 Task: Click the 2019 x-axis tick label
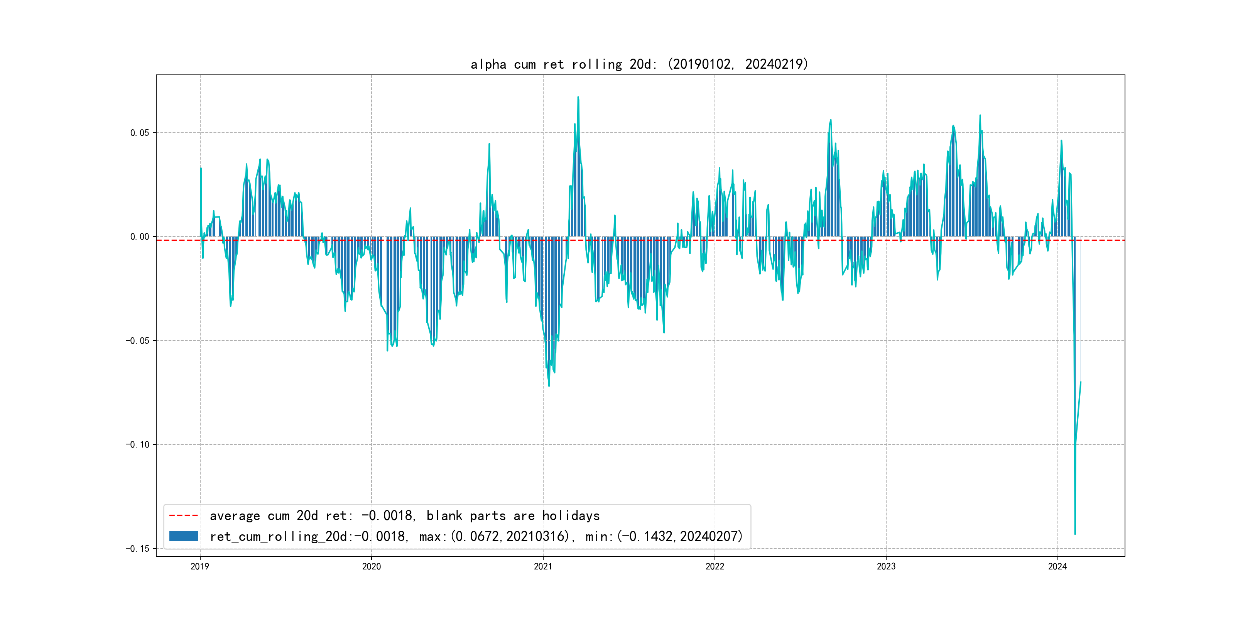point(200,566)
